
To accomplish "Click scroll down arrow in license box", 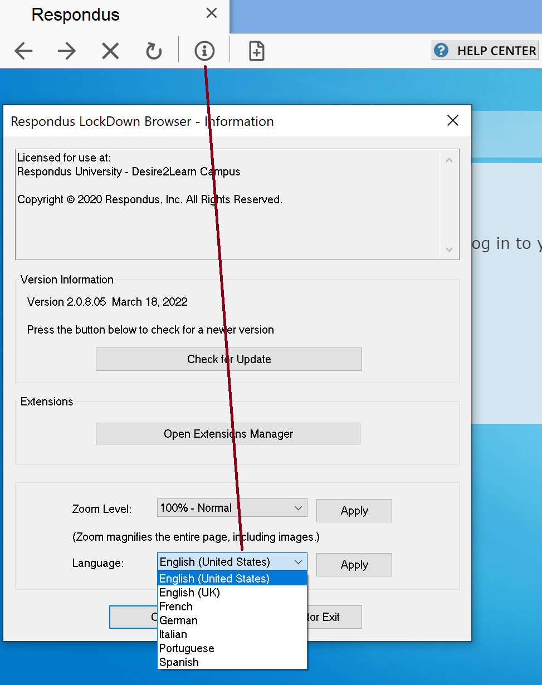I will click(450, 249).
